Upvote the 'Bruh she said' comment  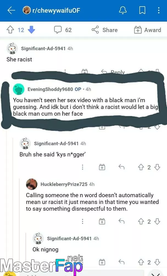pyautogui.click(x=141, y=167)
